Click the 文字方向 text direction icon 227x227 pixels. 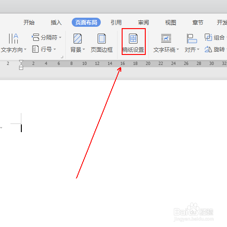click(13, 39)
